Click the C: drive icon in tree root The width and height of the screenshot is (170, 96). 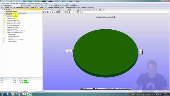click(2, 10)
